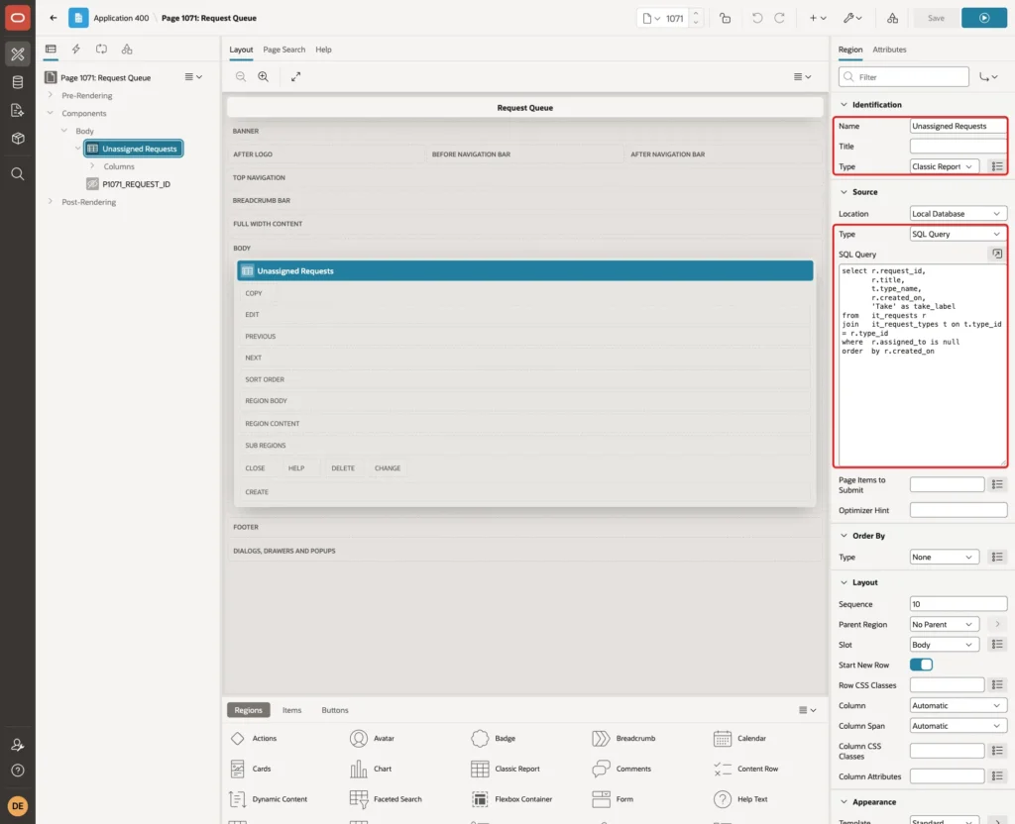The width and height of the screenshot is (1015, 824).
Task: Collapse the Source section
Action: 844,191
